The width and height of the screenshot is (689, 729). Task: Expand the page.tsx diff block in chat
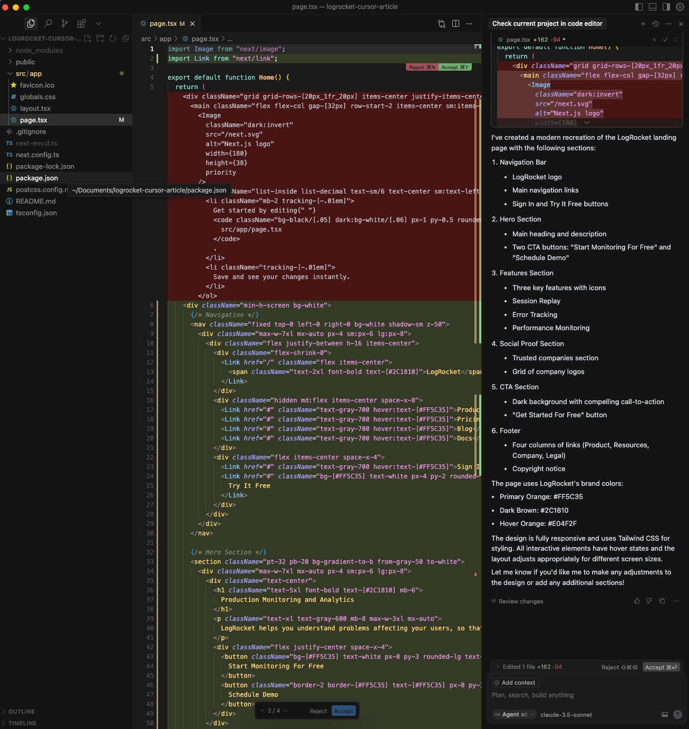675,40
